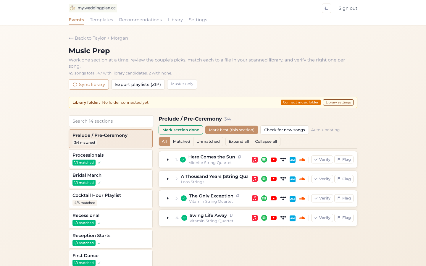Select the Recessional section
Viewport: 426px width, 266px height.
111,219
